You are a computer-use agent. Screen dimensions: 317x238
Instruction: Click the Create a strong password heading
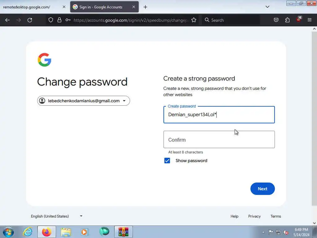(199, 78)
